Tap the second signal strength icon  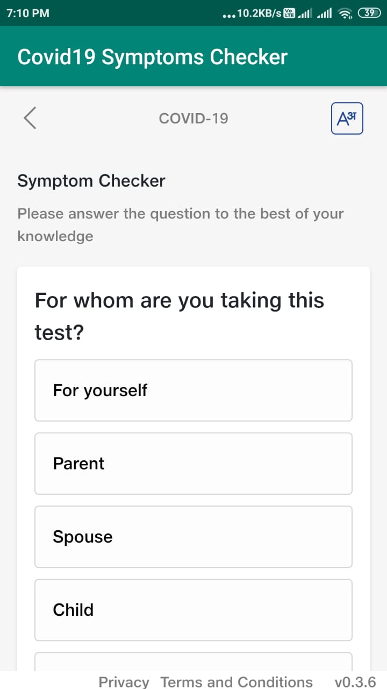(325, 13)
